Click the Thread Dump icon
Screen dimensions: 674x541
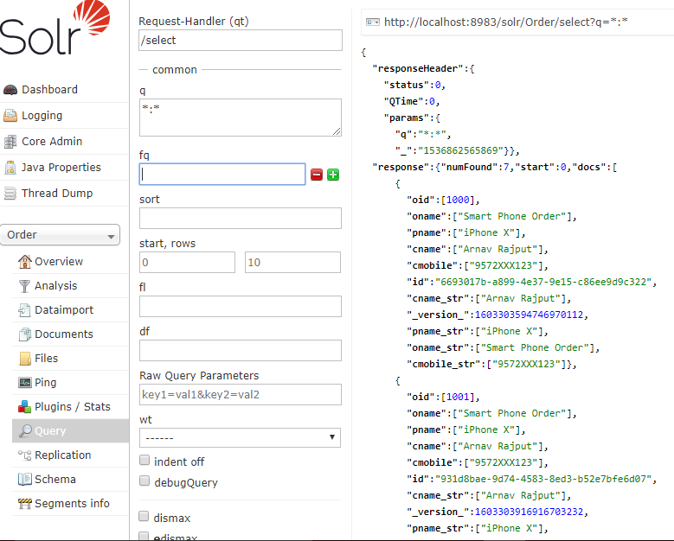coord(10,194)
